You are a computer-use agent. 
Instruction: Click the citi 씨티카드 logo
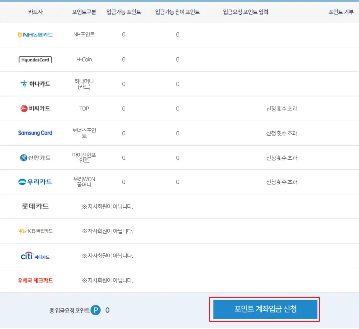(35, 256)
